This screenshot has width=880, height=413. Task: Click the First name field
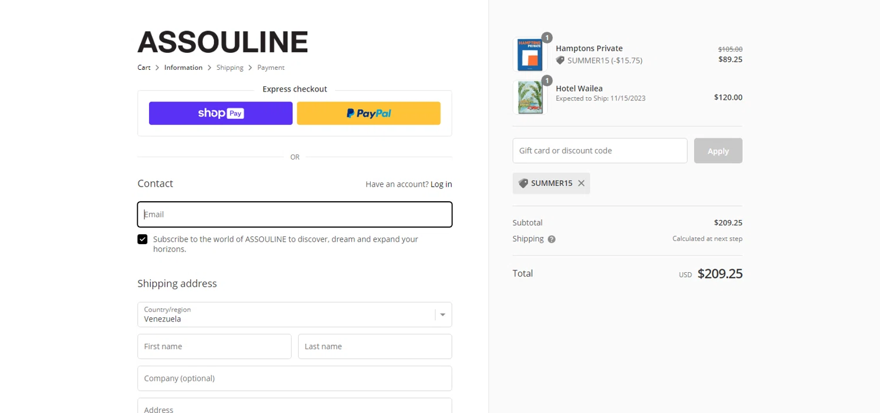(x=214, y=346)
